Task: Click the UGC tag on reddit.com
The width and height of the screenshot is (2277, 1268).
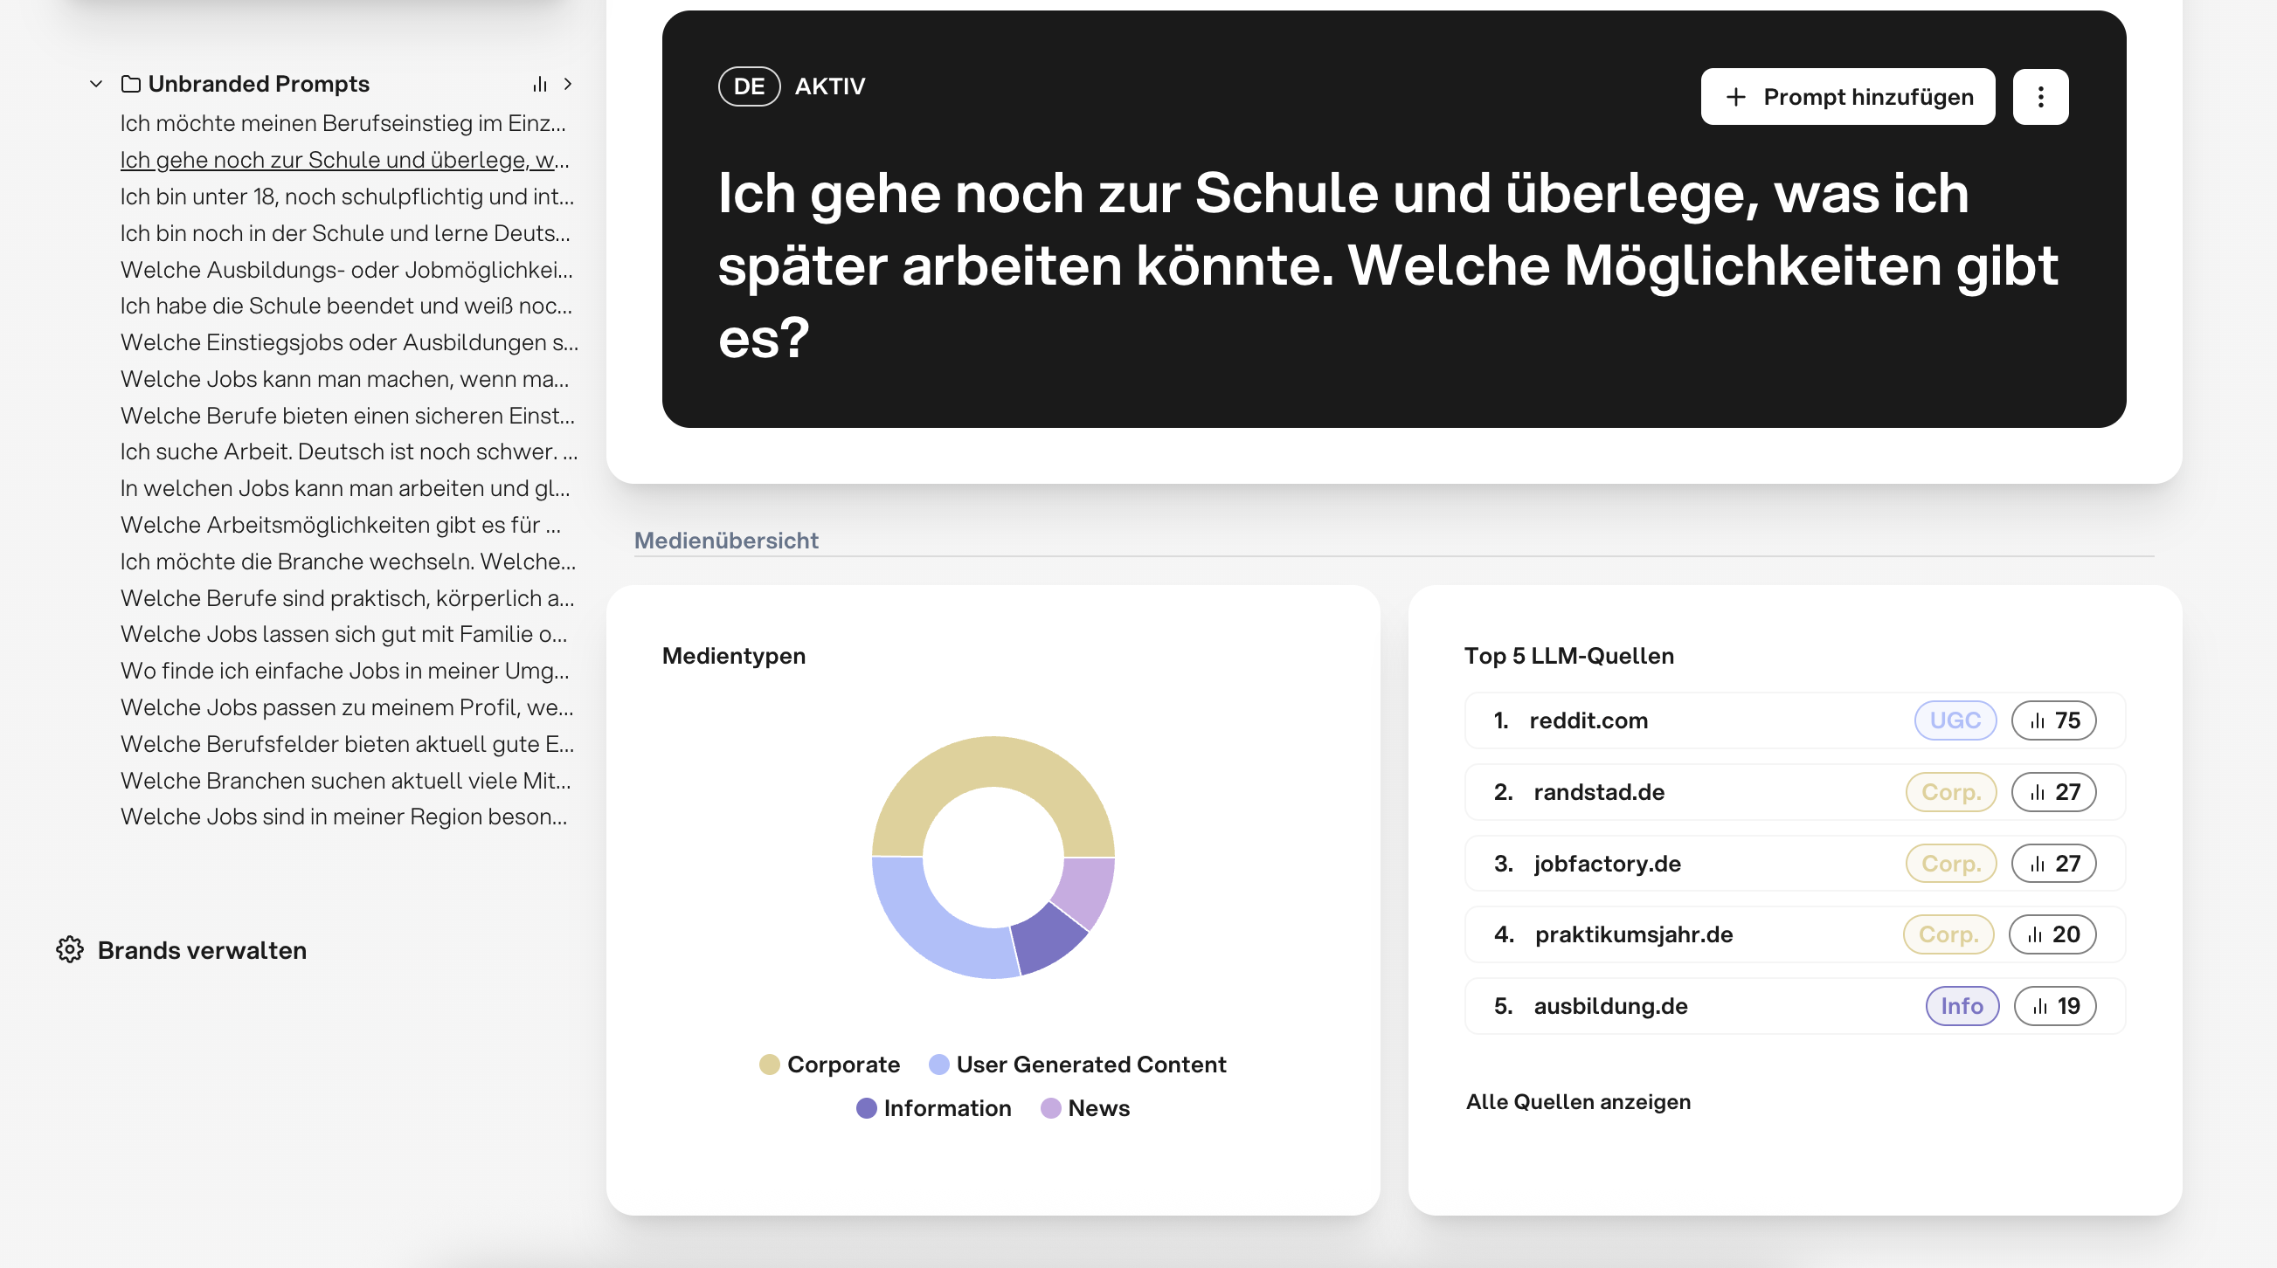Action: tap(1955, 720)
